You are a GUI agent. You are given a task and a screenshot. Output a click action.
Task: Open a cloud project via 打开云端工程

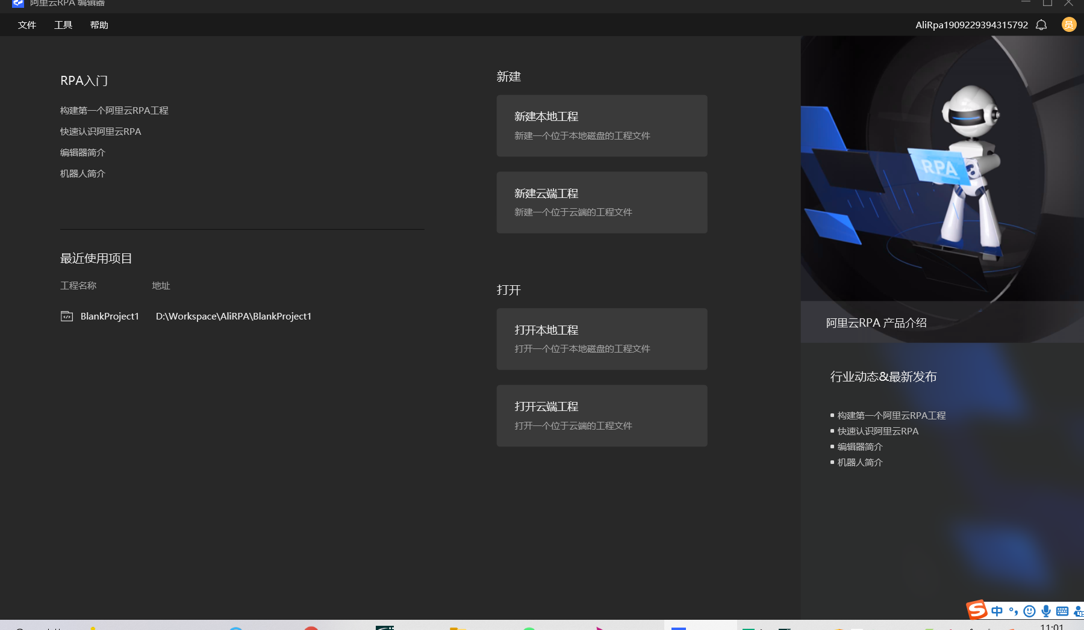[x=602, y=416]
